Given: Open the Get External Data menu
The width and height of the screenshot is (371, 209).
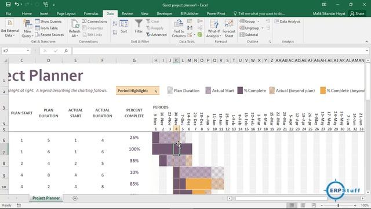Looking at the screenshot, I should pos(10,28).
